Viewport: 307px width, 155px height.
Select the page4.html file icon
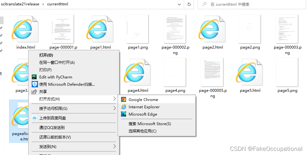tap(137, 72)
